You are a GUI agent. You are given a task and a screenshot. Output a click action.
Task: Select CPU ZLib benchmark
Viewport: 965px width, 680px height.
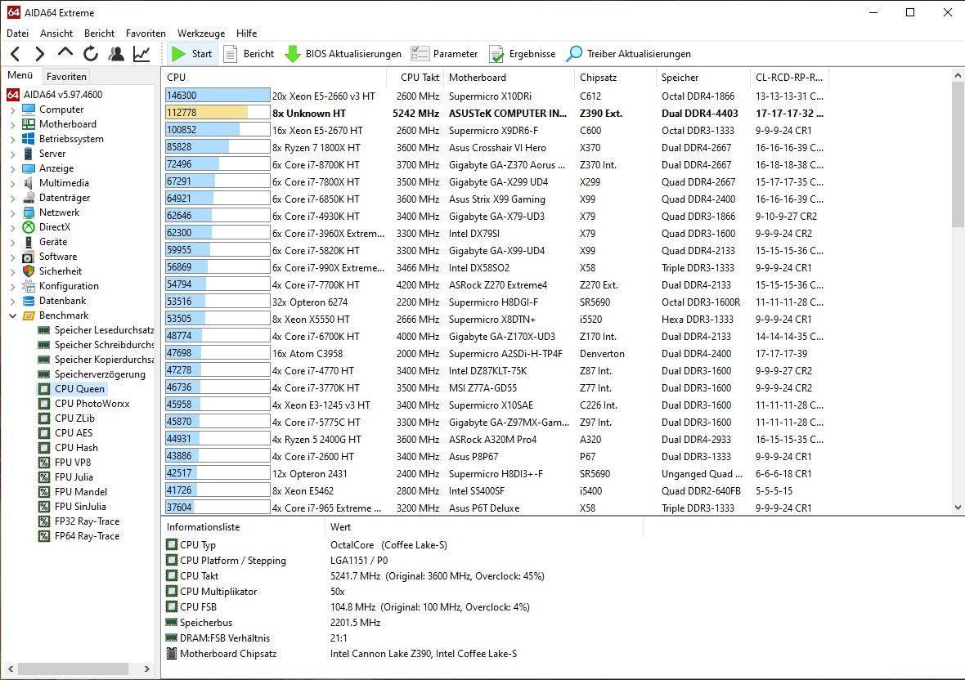66,418
